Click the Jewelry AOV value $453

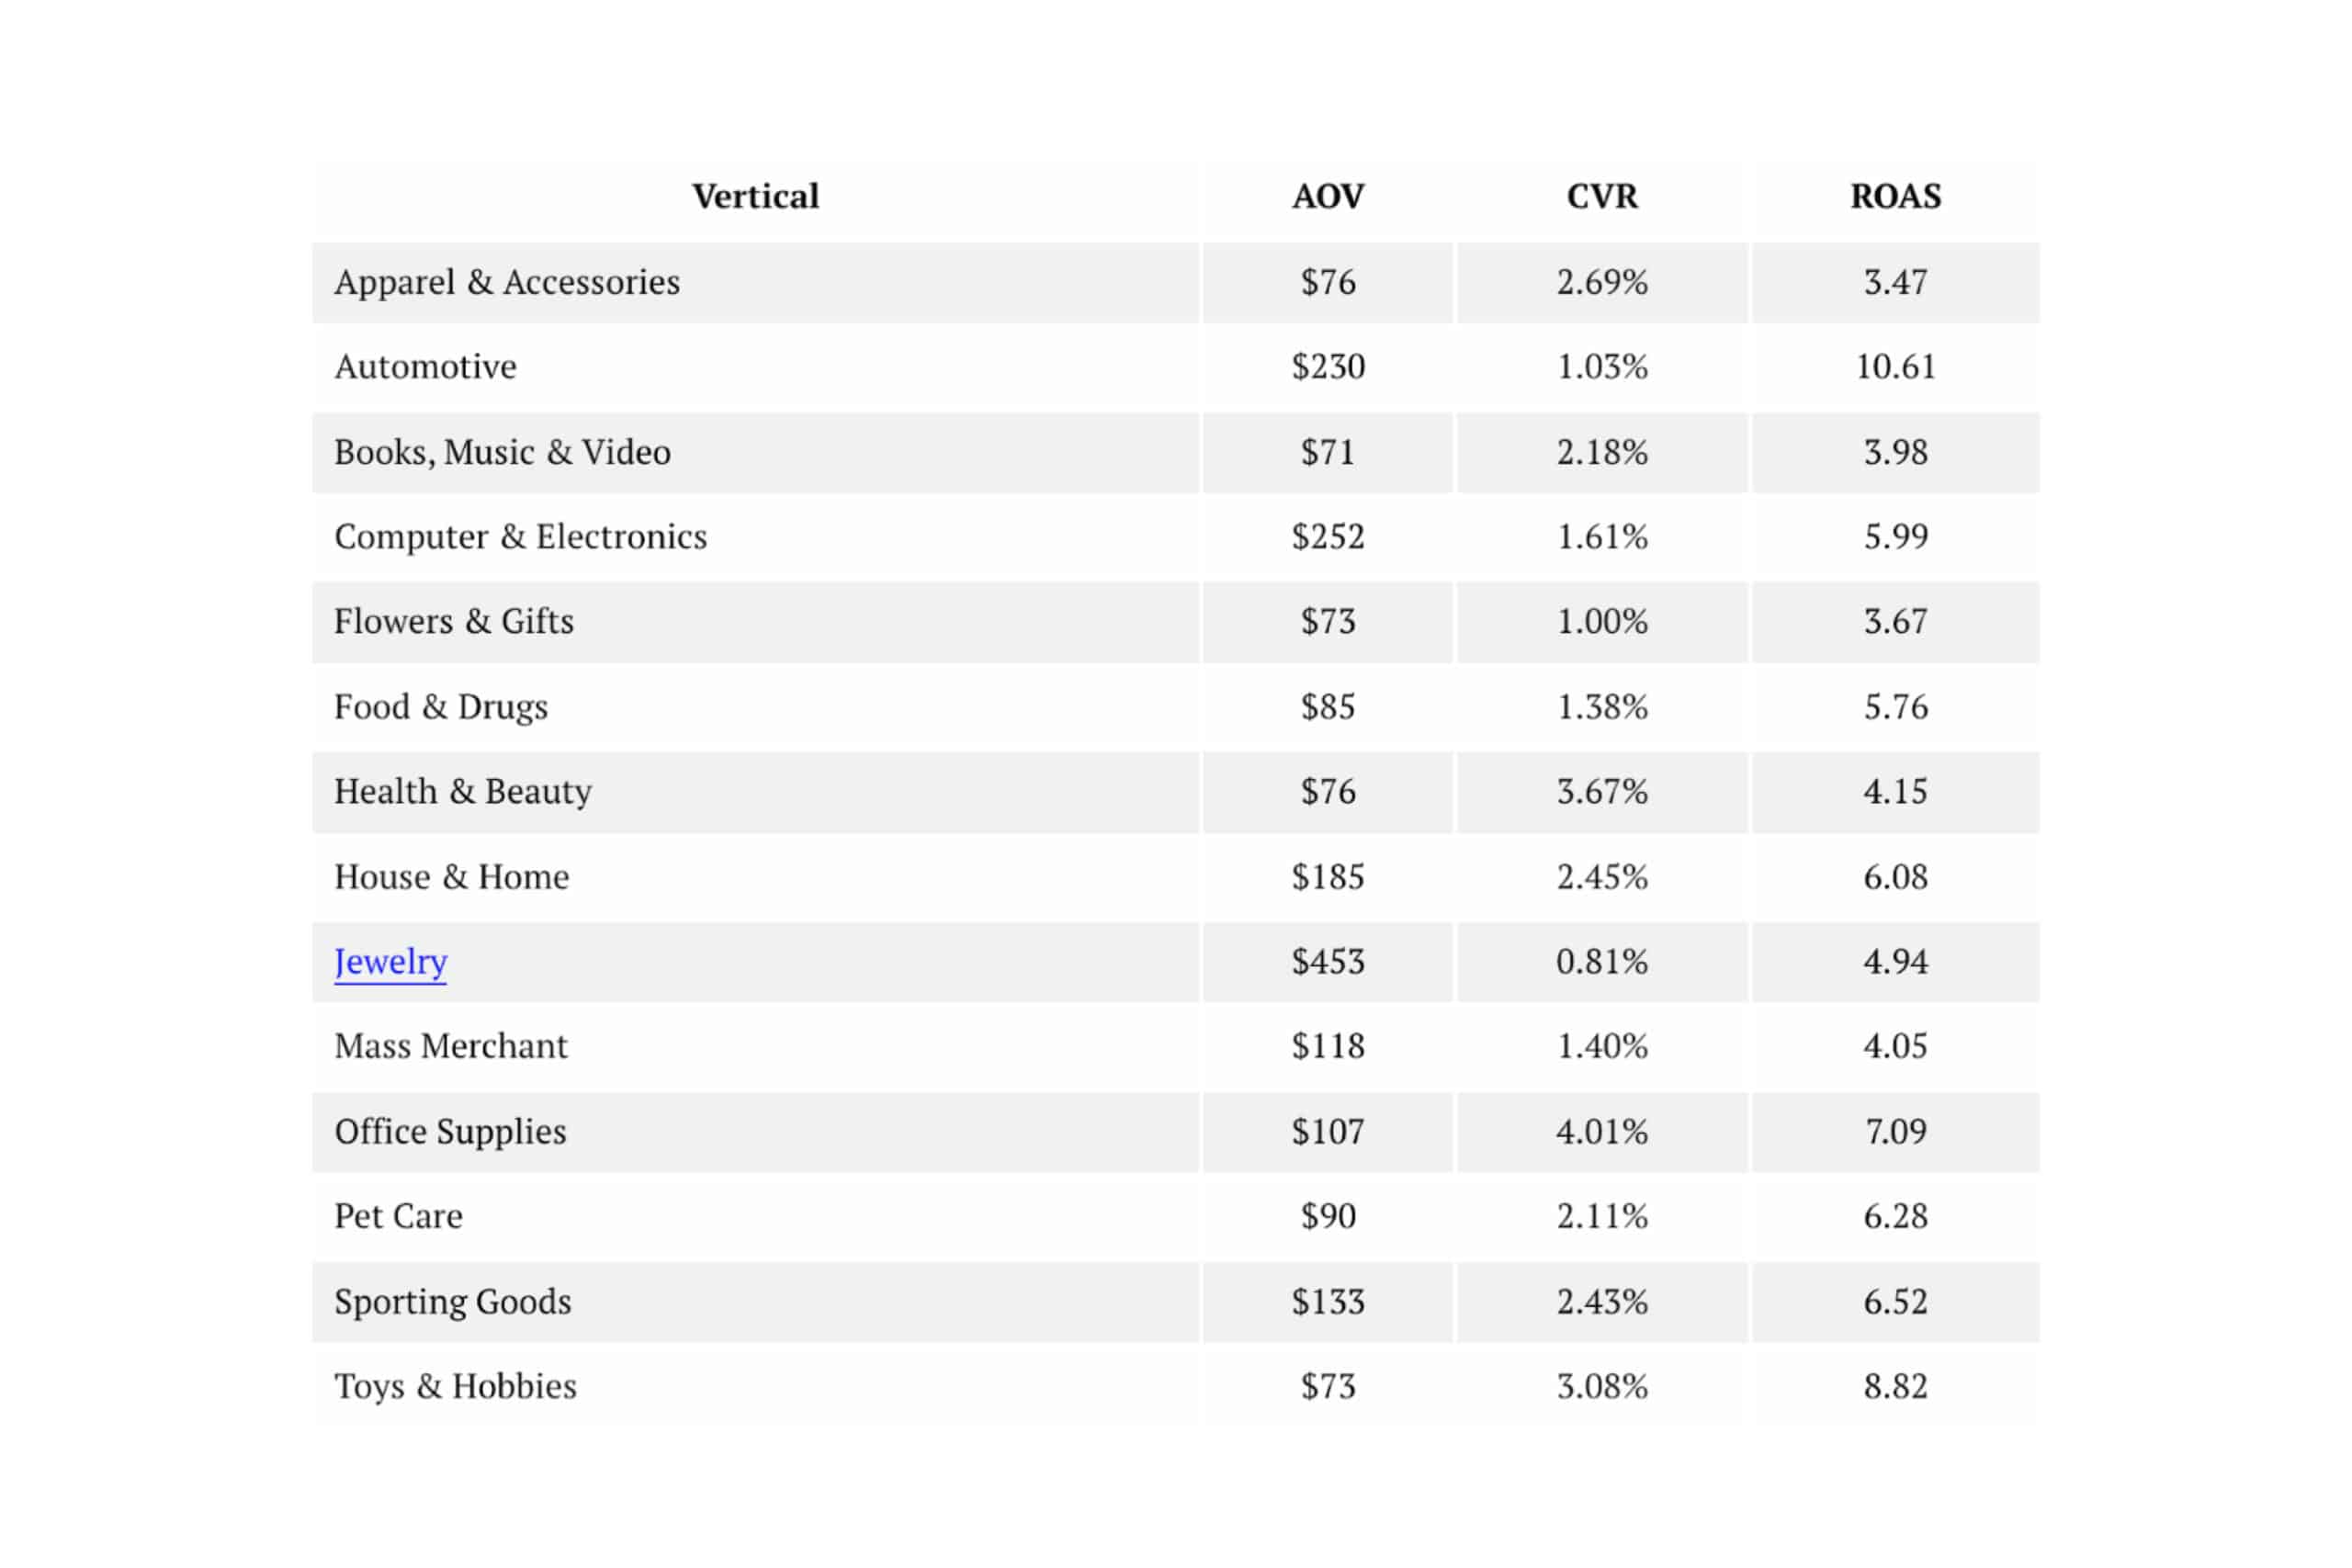pos(1327,962)
